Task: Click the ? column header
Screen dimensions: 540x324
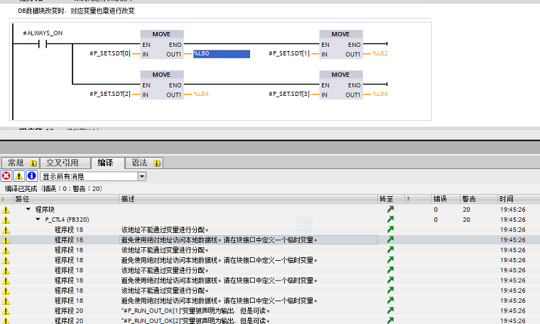Action: [x=418, y=199]
